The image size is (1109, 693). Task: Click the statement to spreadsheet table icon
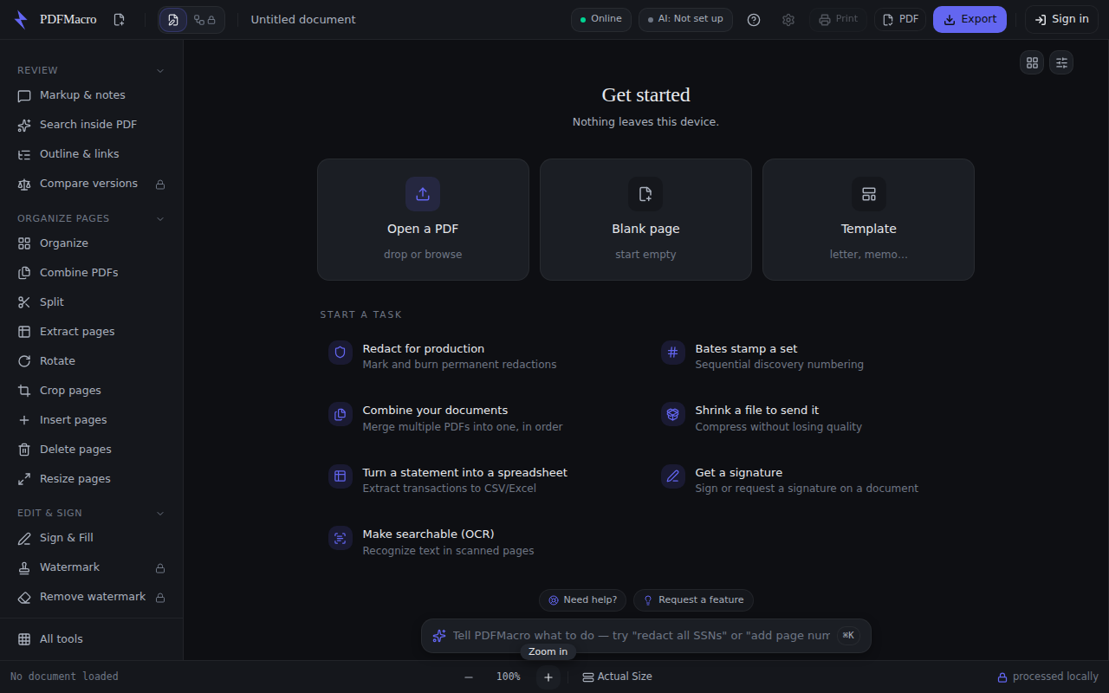click(340, 476)
